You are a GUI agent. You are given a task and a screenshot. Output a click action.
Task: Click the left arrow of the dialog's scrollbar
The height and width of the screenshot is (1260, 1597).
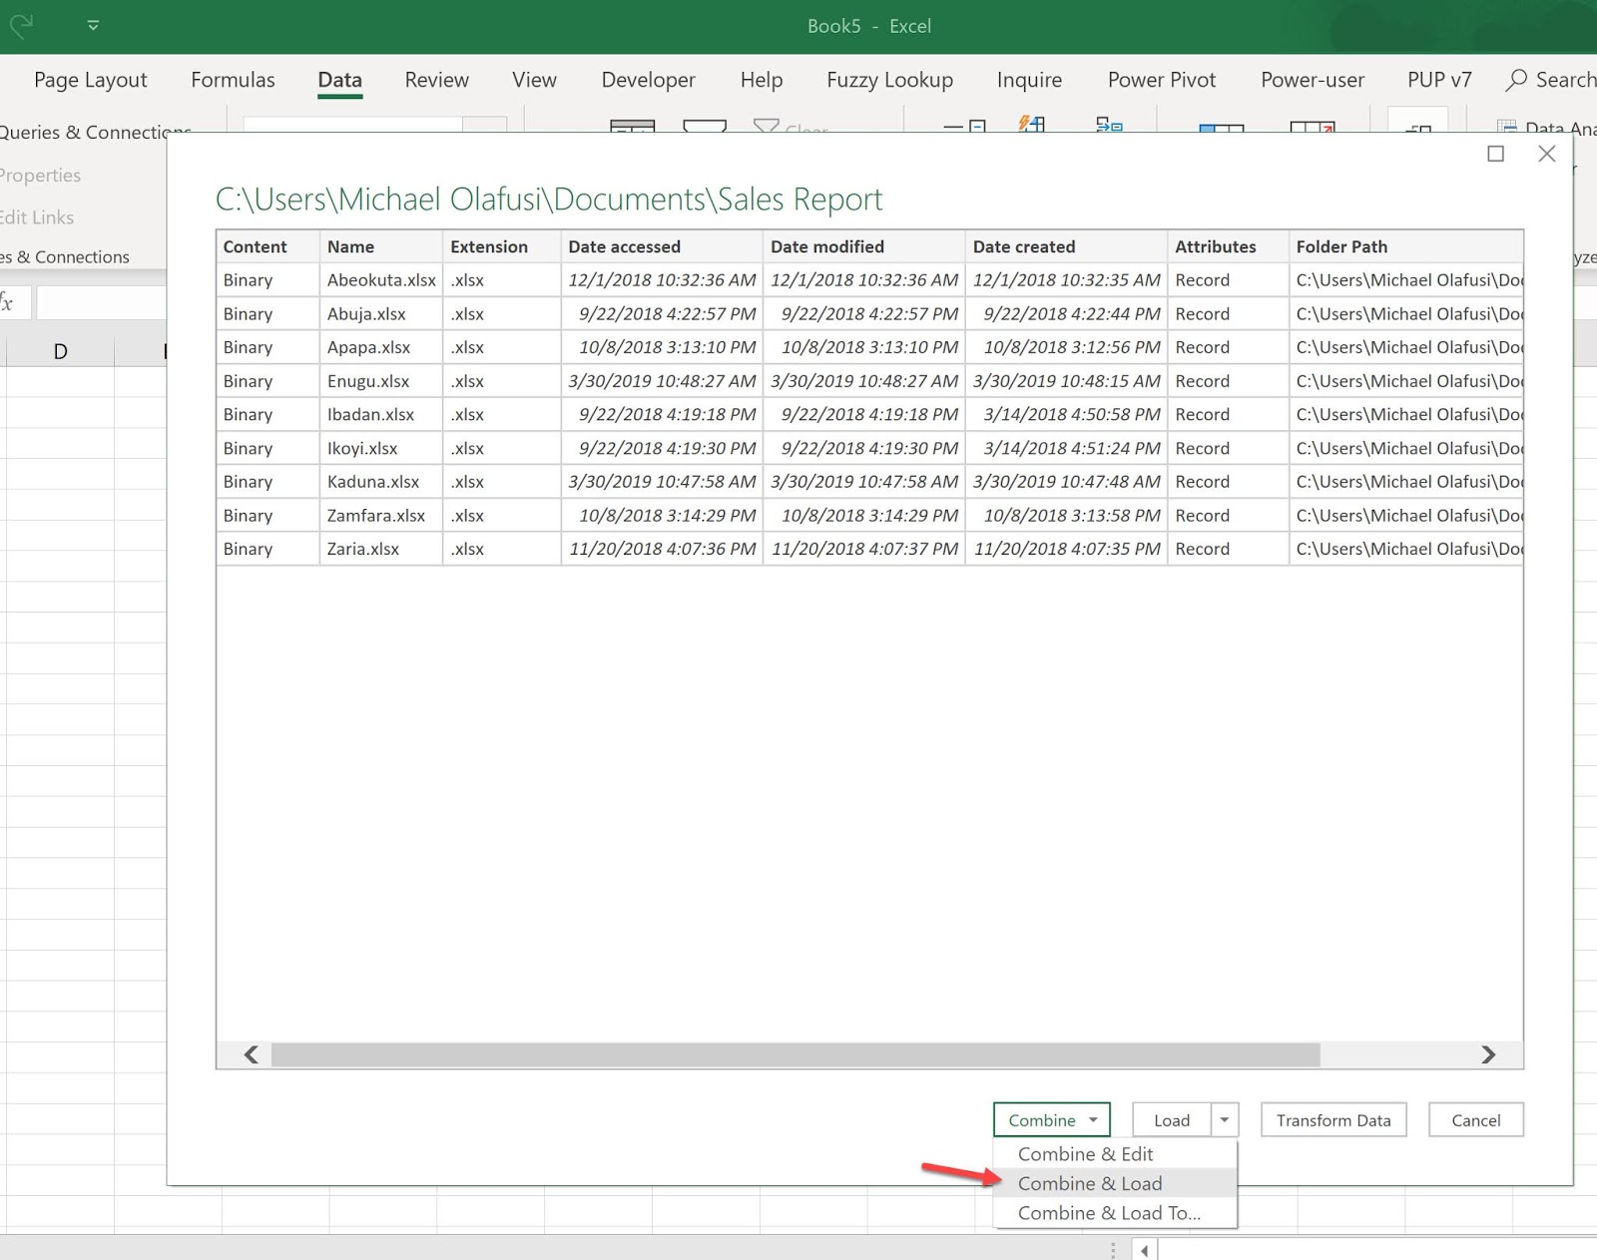point(250,1054)
